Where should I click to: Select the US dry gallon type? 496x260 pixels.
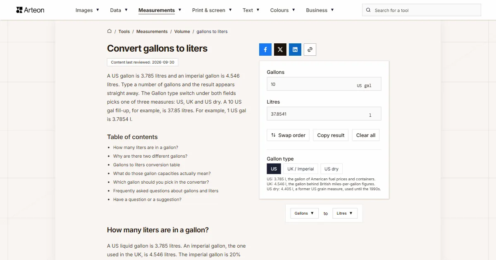331,169
